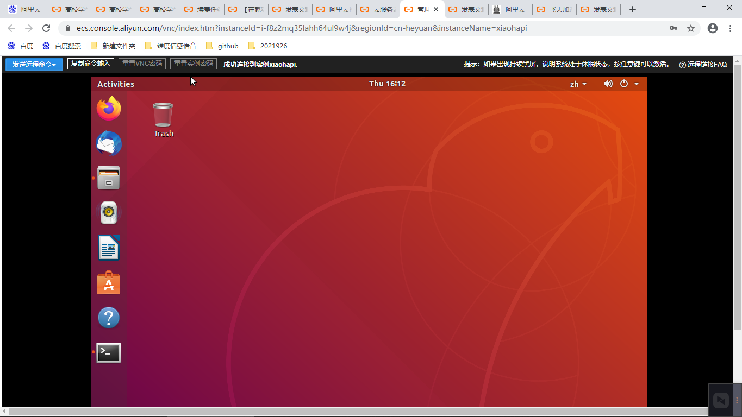
Task: Open the Activities overview
Action: 116,84
